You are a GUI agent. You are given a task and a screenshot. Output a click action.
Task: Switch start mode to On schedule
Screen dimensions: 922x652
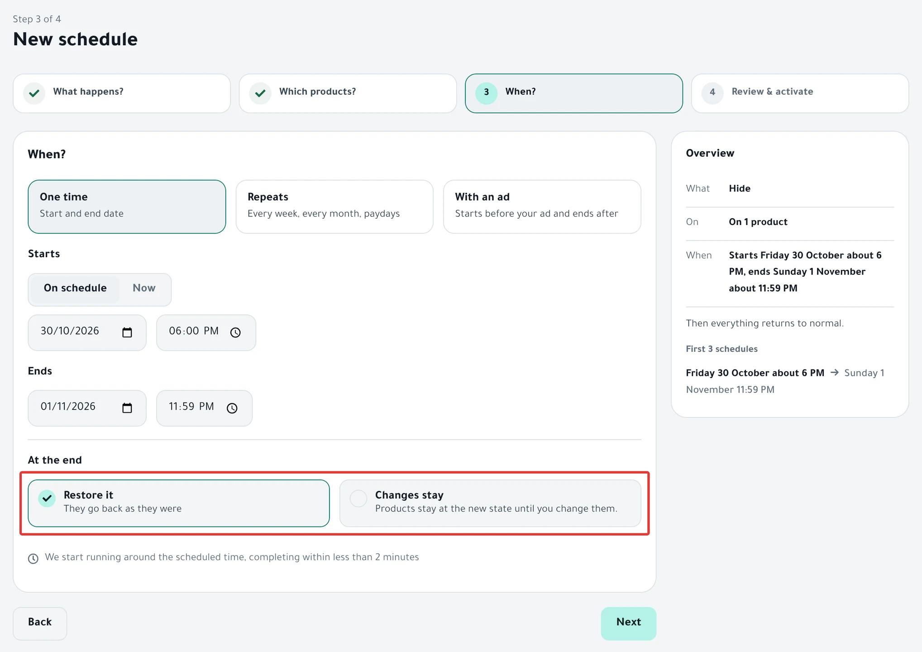[75, 288]
